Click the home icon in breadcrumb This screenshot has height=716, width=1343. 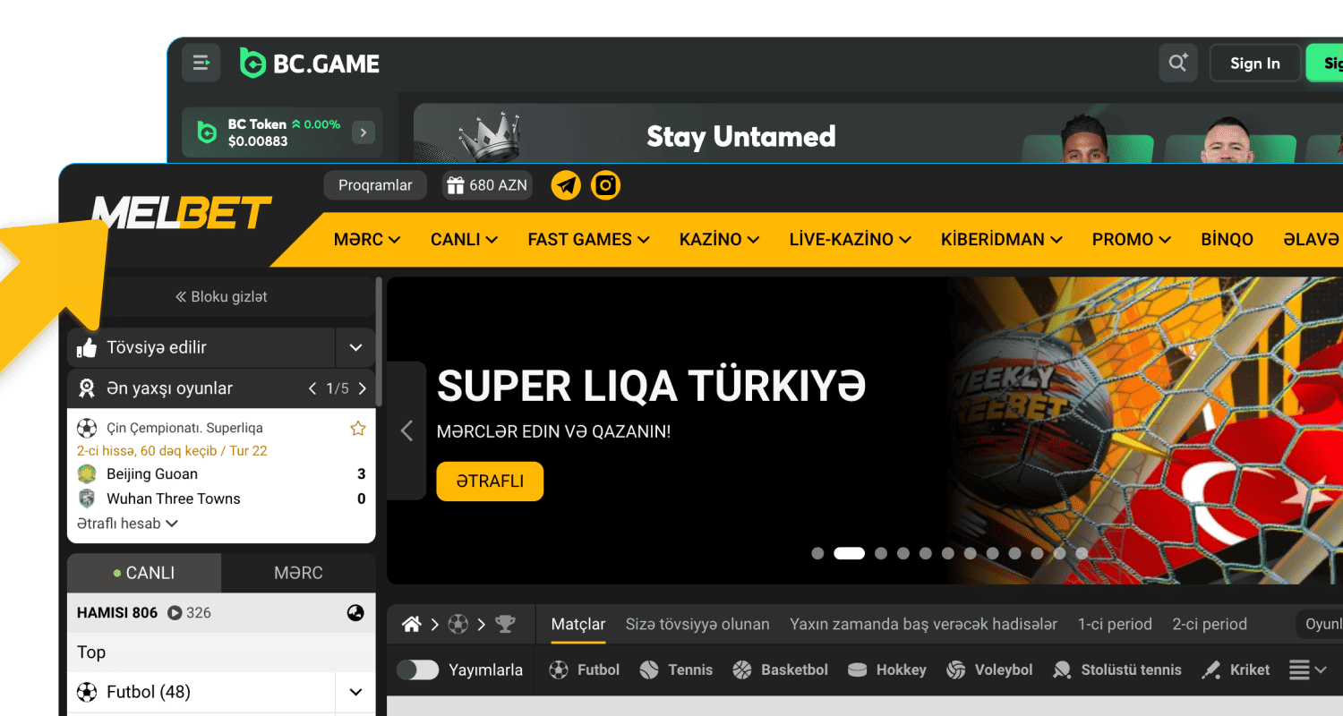tap(412, 625)
